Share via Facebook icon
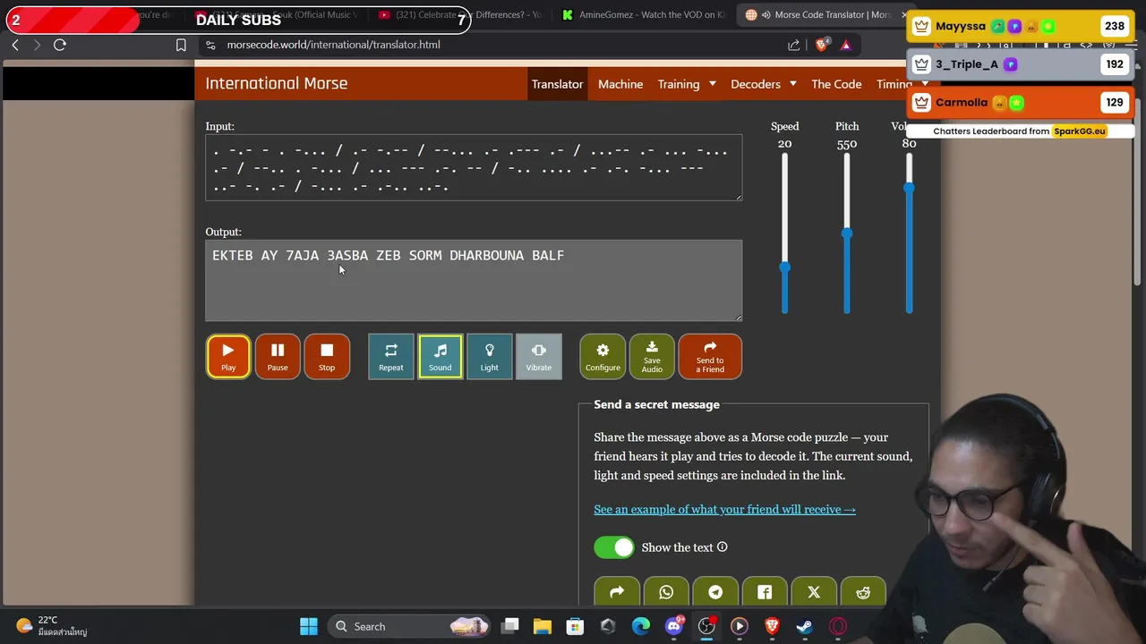The width and height of the screenshot is (1146, 644). coord(765,592)
